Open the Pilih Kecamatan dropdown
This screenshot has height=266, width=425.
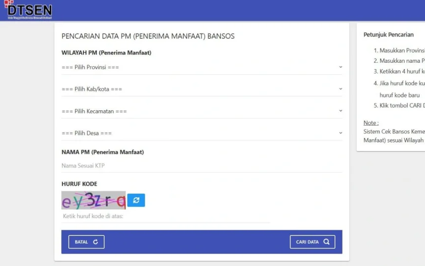[x=202, y=111]
